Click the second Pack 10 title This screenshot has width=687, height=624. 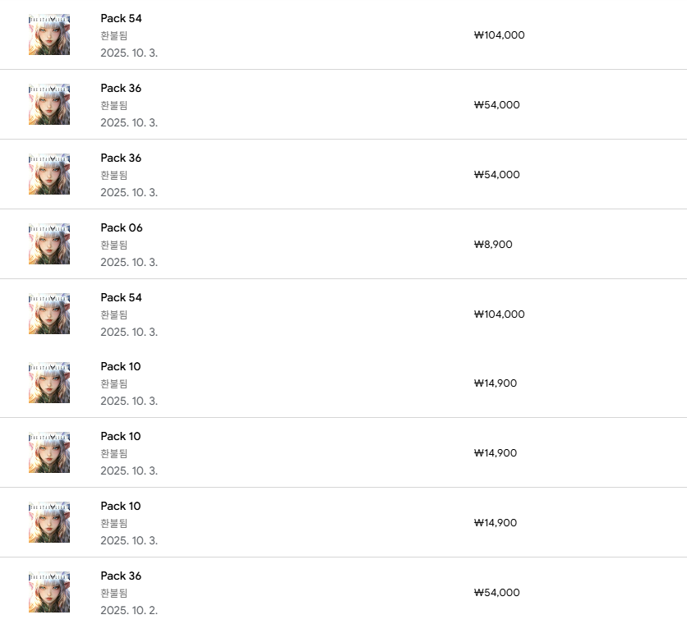(121, 436)
